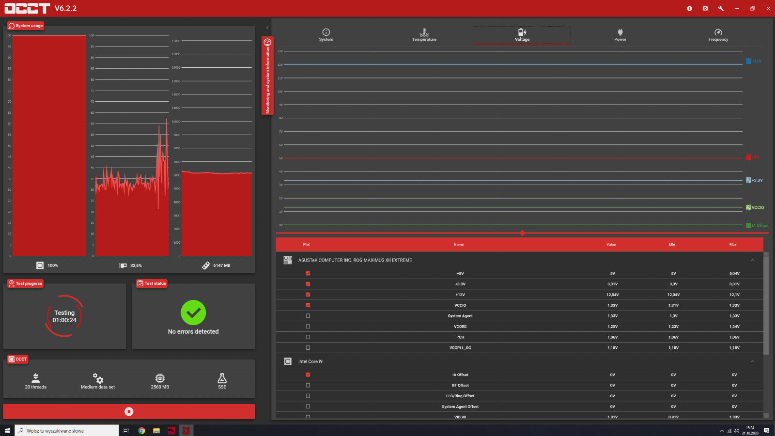Select the 2560 MB memory chip icon
This screenshot has height=436, width=775.
pos(160,378)
